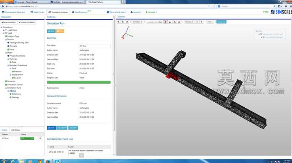
Task: Open the Account menu
Action: pos(136,12)
